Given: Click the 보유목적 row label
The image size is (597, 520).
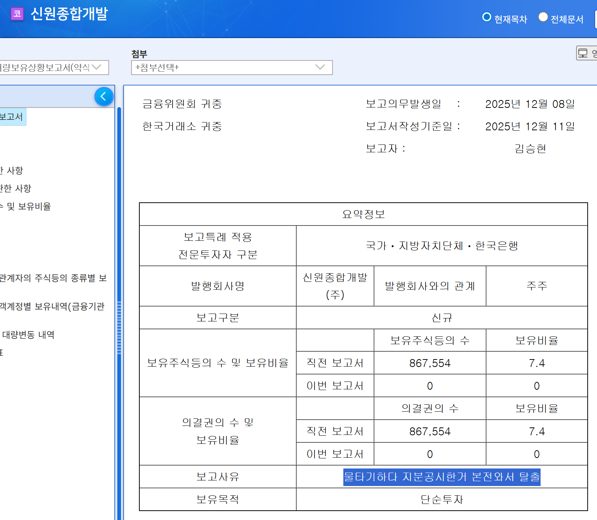Looking at the screenshot, I should point(218,499).
